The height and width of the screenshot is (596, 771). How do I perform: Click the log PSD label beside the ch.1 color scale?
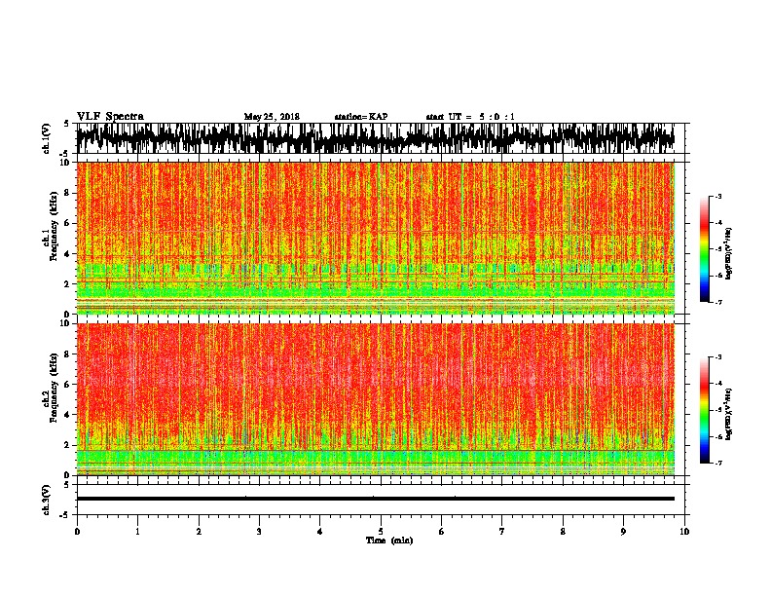[x=729, y=253]
